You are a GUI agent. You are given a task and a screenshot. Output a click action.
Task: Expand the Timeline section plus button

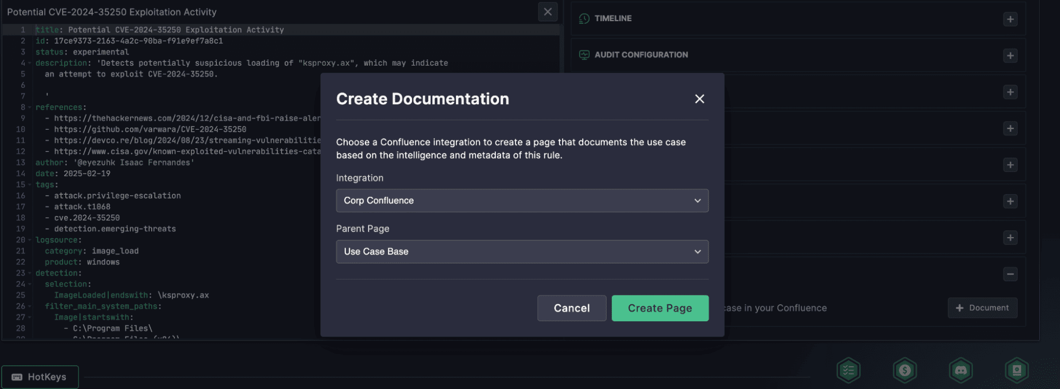coord(1010,19)
